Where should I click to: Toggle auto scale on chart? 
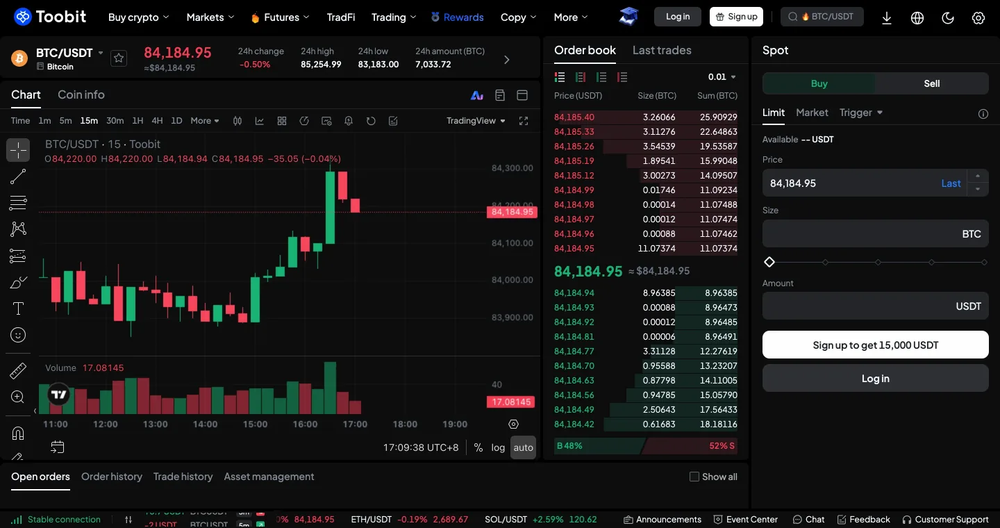pyautogui.click(x=523, y=447)
